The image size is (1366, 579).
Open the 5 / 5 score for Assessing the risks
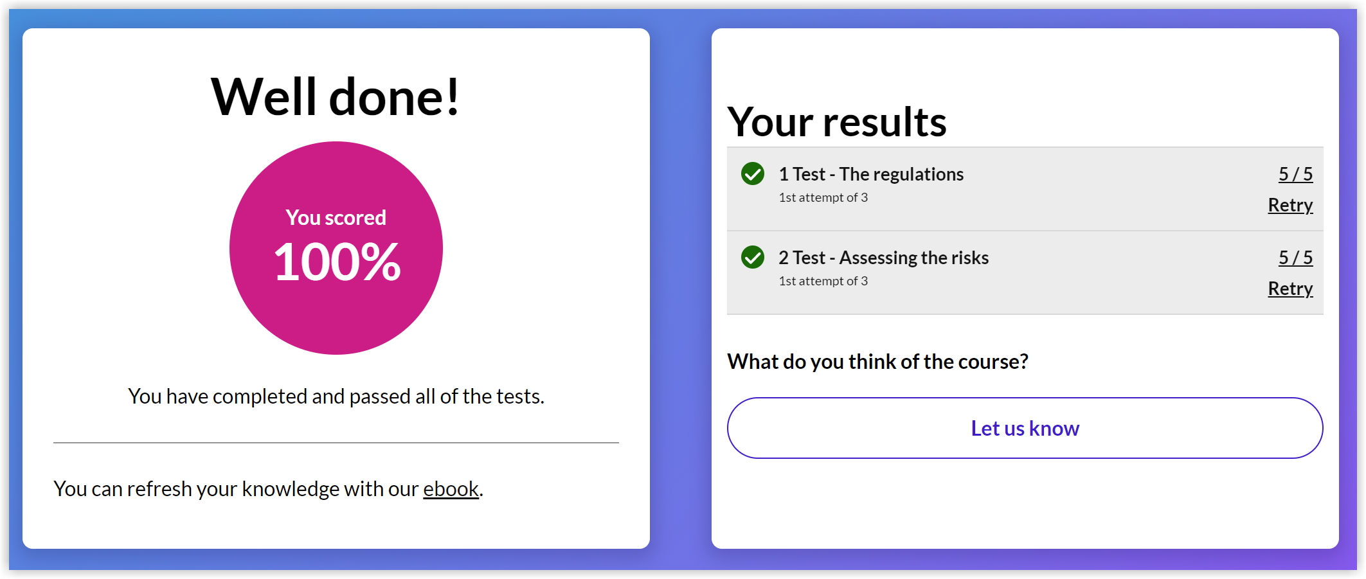click(1295, 258)
